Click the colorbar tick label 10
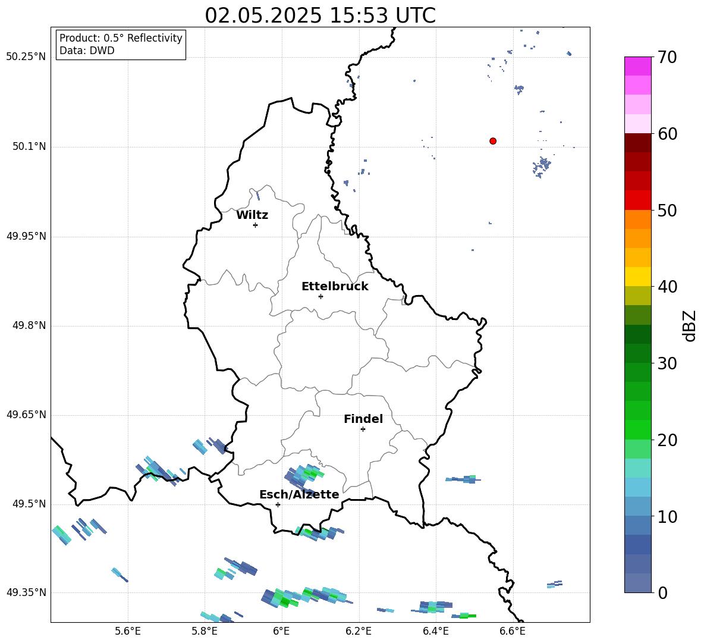 click(667, 517)
